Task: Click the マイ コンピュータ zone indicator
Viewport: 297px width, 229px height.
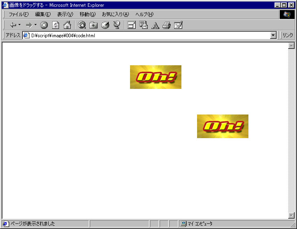Action: 200,224
